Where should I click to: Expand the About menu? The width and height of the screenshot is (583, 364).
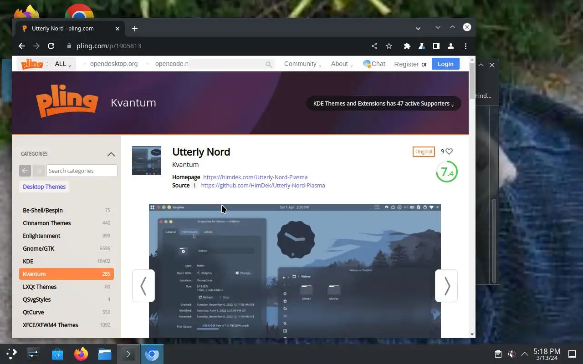point(342,64)
